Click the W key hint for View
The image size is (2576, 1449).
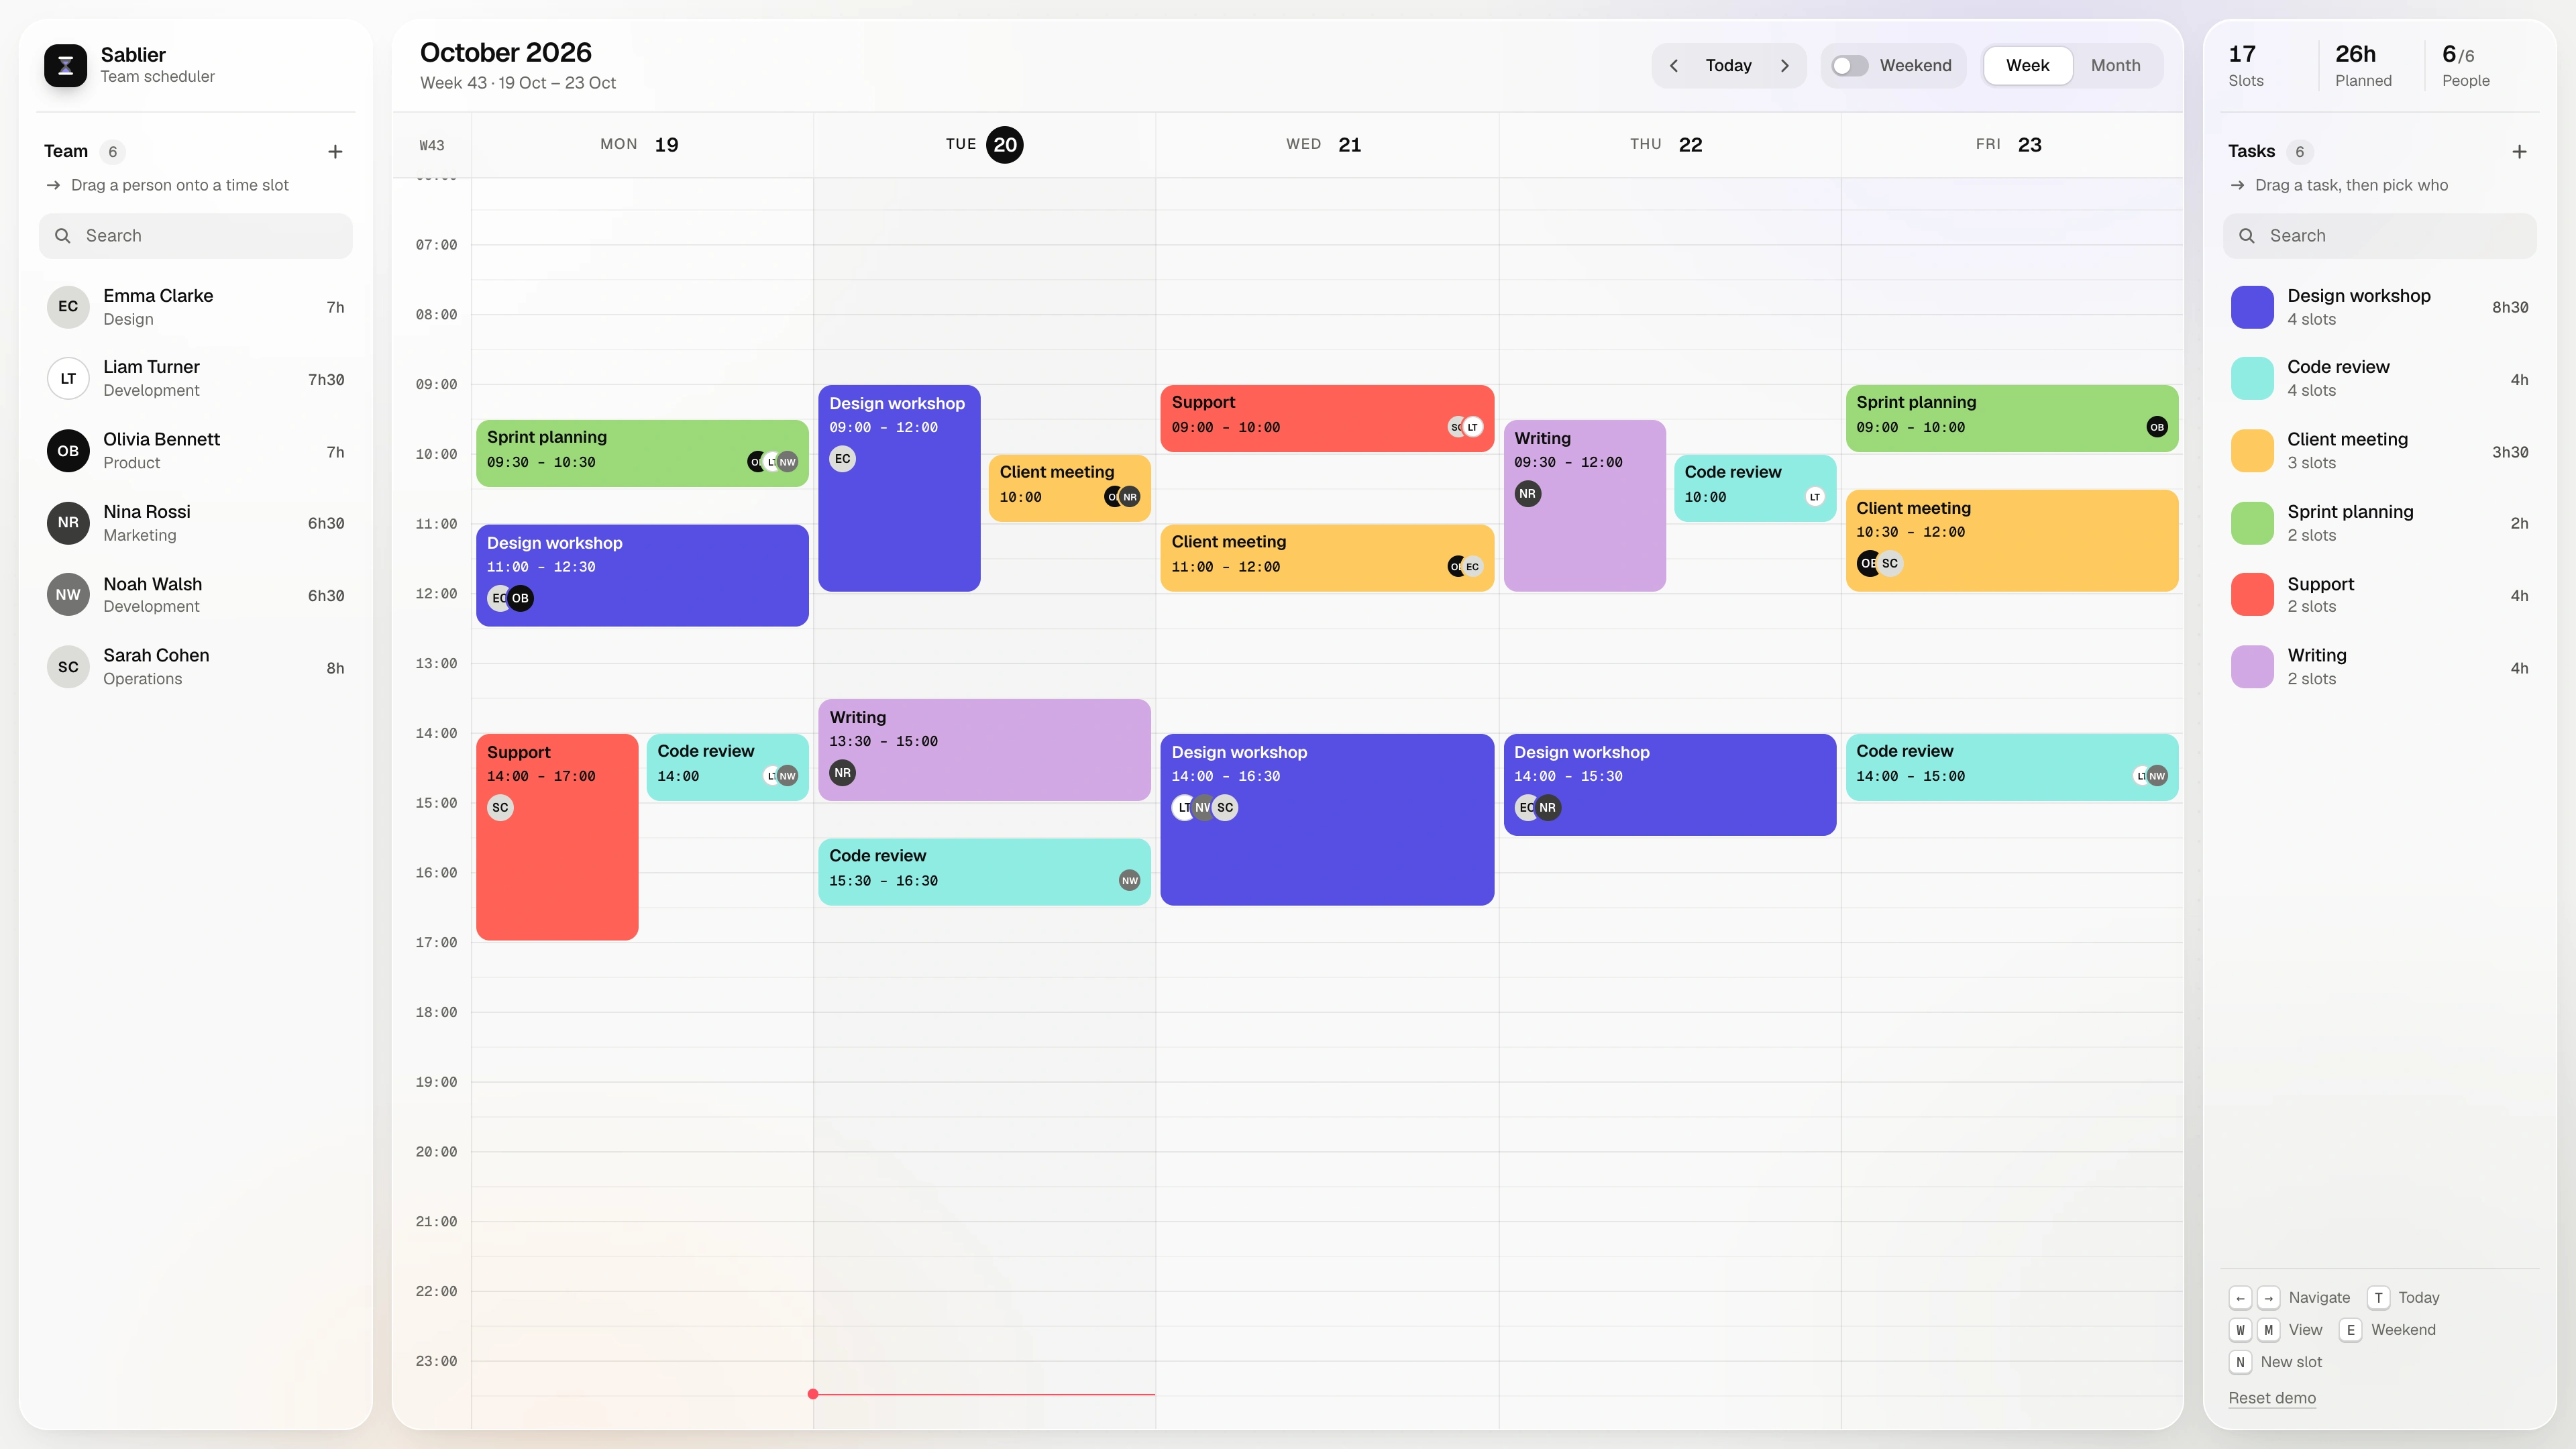(x=2240, y=1330)
